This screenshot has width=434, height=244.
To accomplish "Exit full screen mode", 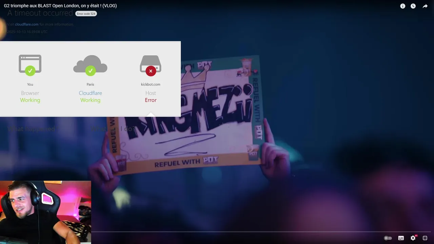I will click(x=425, y=238).
